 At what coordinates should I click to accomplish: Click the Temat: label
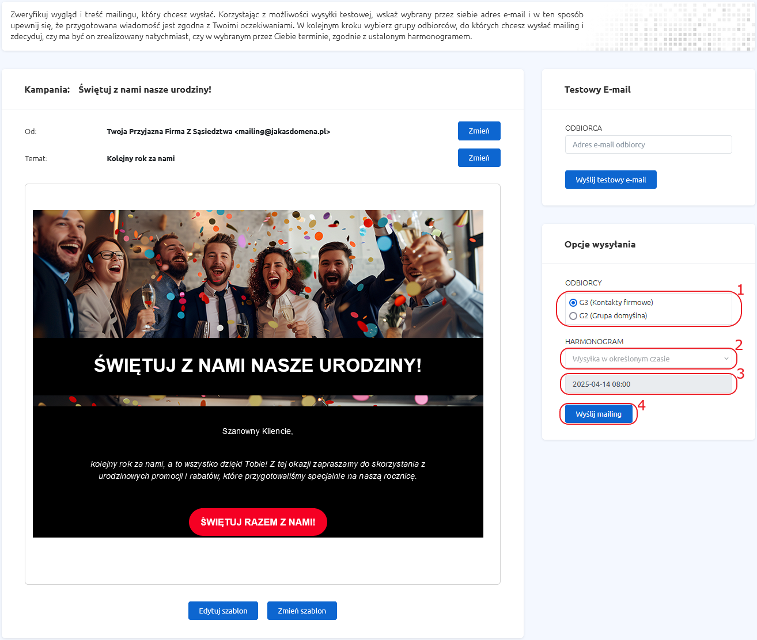[x=36, y=158]
